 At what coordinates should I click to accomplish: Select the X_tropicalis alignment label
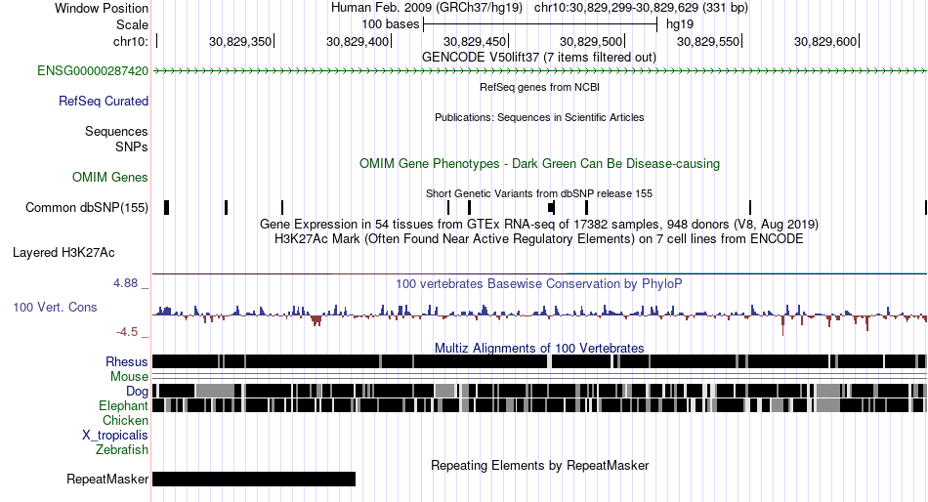[115, 436]
